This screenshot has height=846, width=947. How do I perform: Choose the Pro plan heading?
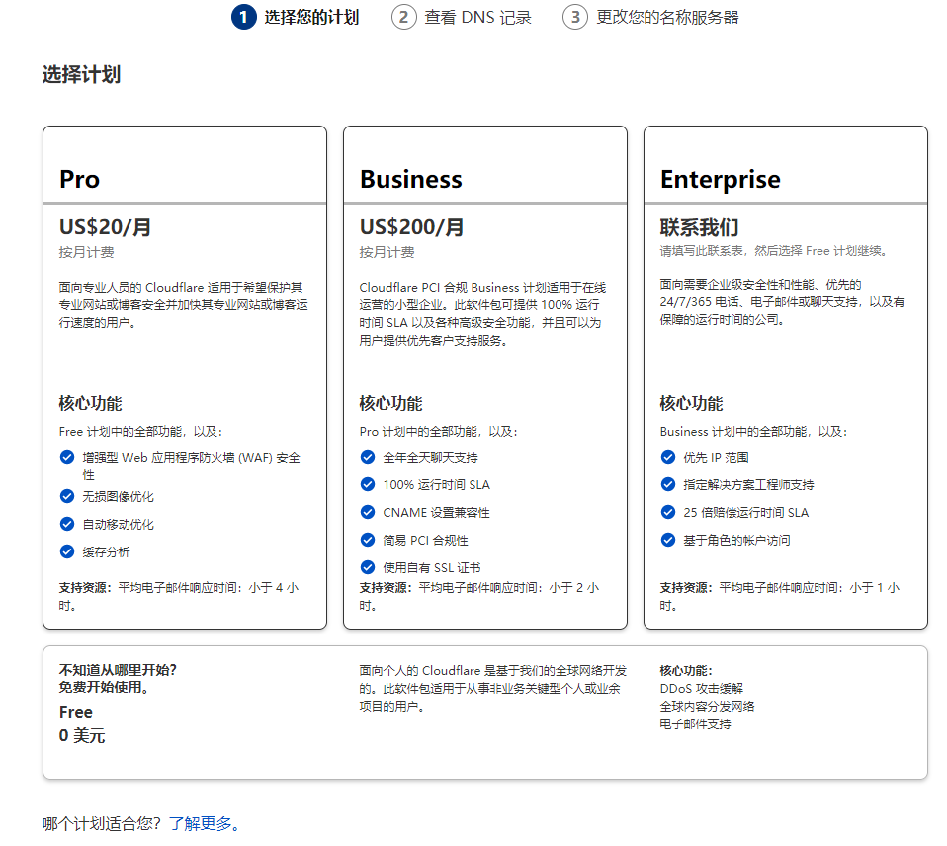pos(79,179)
